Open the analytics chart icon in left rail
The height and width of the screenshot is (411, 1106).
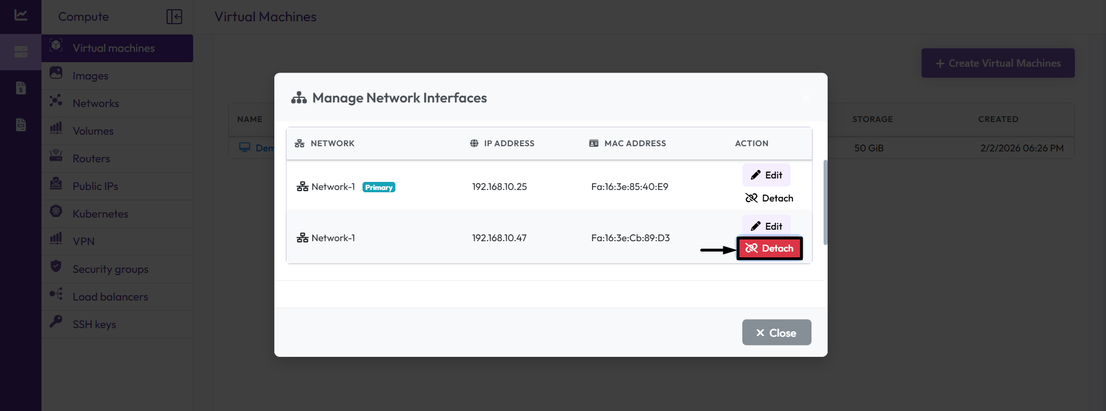[x=21, y=16]
